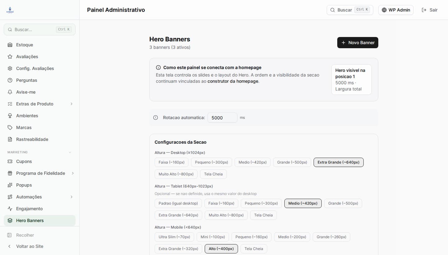Choose Padrao (igual desktop) for tablet height
Image resolution: width=448 pixels, height=255 pixels.
[x=178, y=203]
